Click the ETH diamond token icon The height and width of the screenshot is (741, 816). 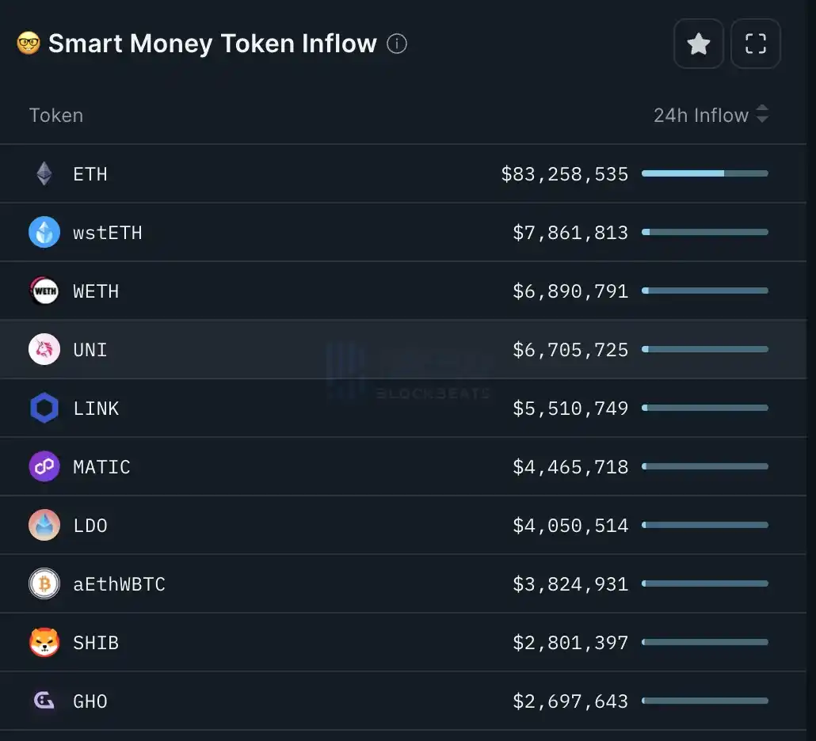(44, 174)
